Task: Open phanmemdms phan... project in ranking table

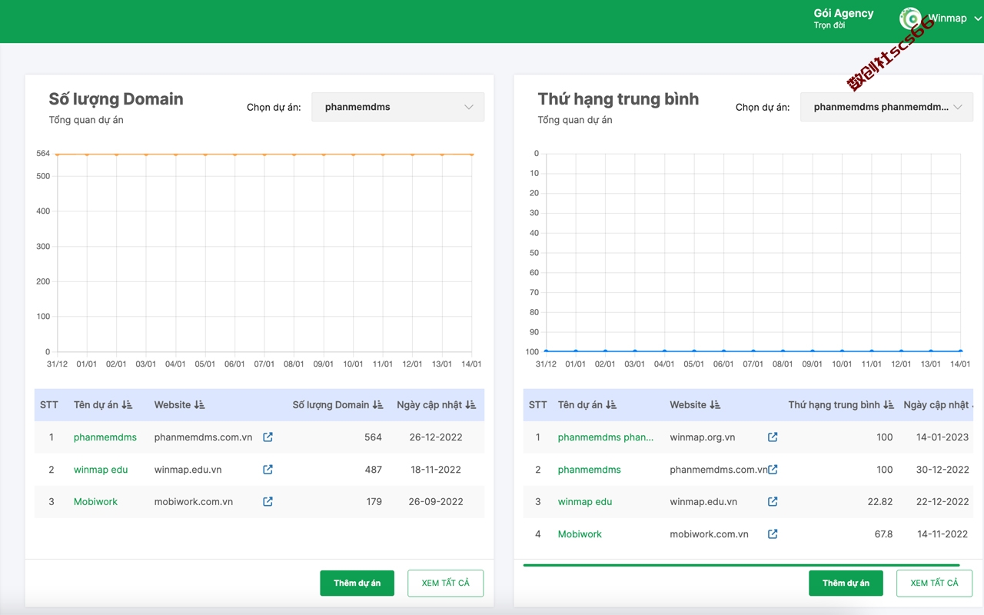Action: tap(606, 437)
